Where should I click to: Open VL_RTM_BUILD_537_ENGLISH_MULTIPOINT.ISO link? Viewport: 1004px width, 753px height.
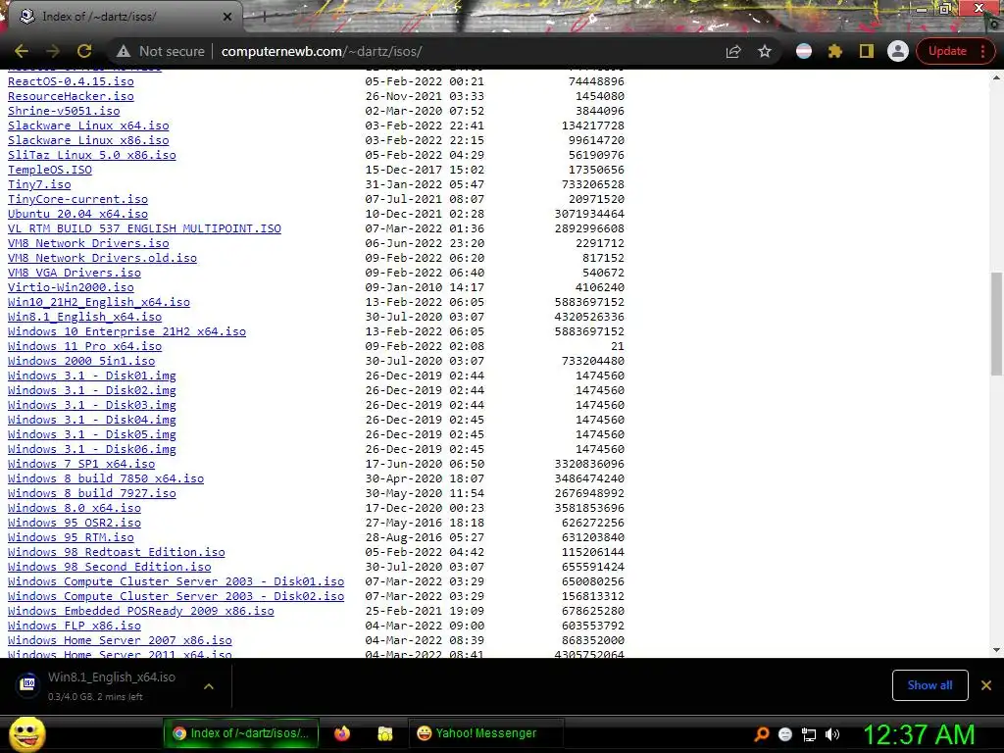pyautogui.click(x=145, y=228)
